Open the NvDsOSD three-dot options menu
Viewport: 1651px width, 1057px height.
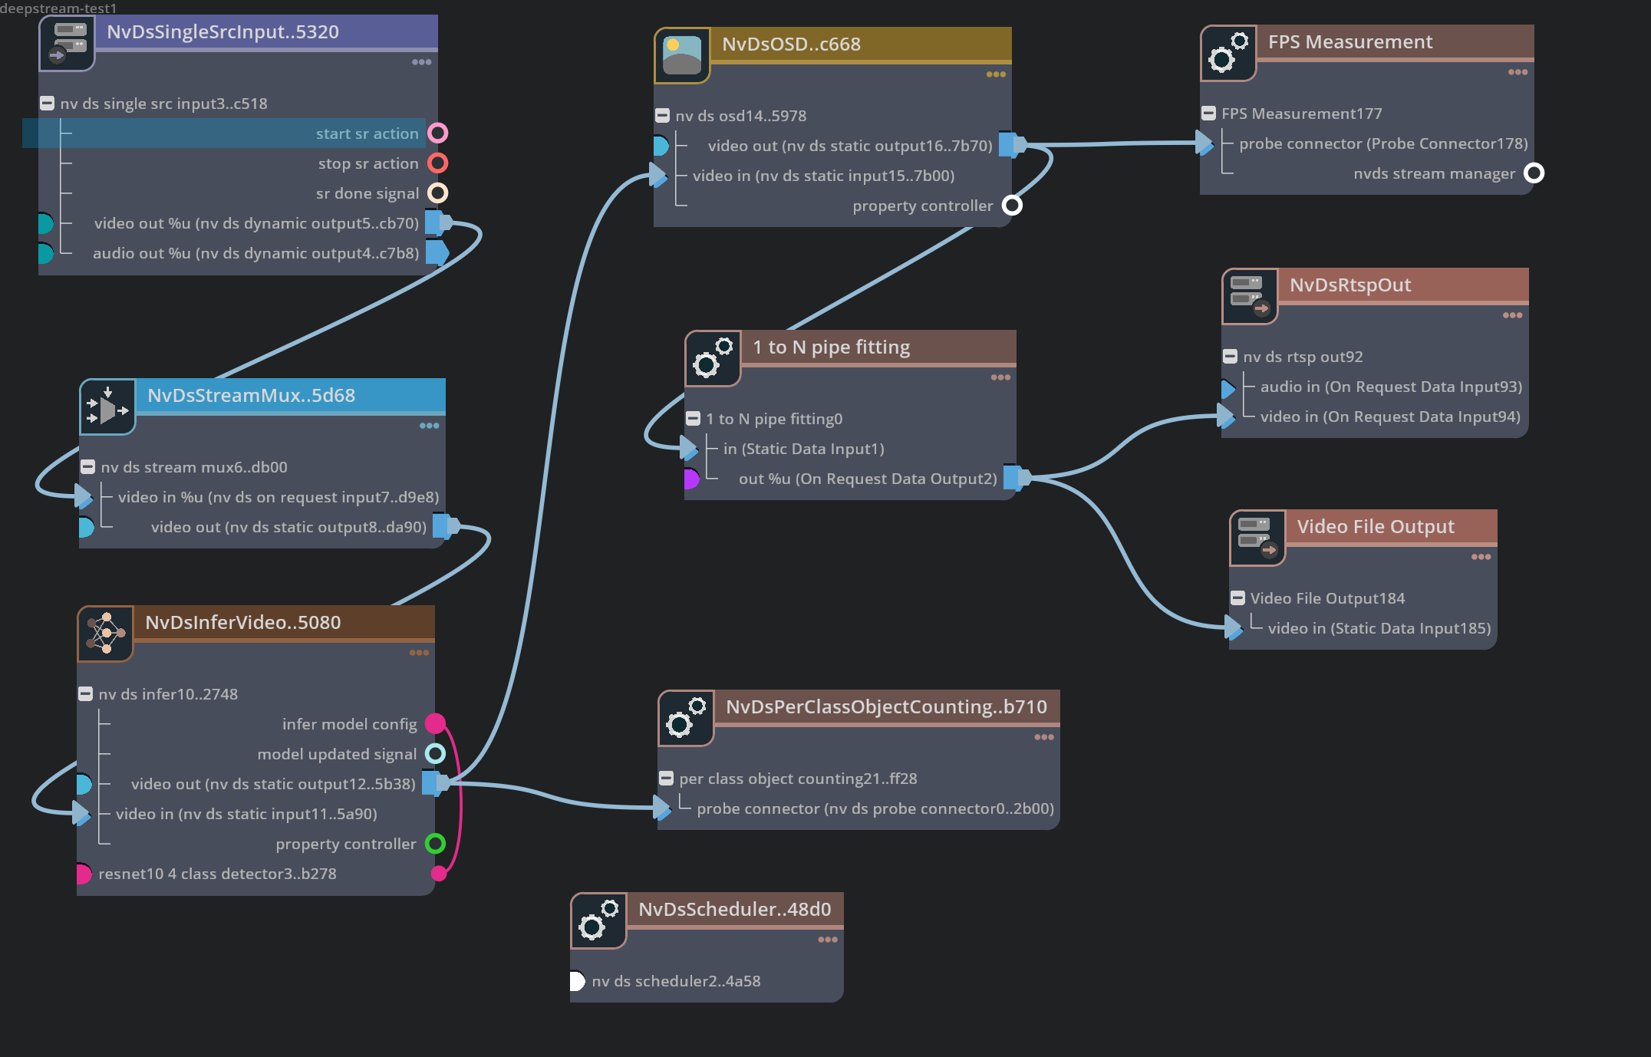(996, 74)
